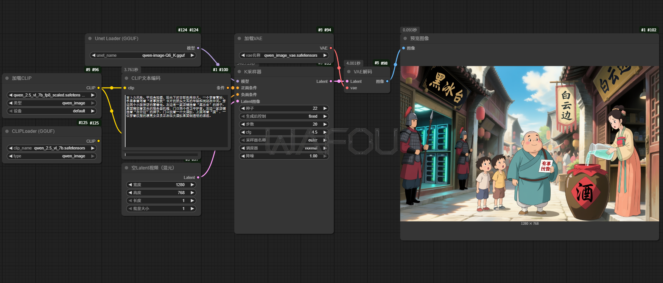Increase 高度 with its right arrow
Viewport: 663px width, 283px height.
pos(192,193)
